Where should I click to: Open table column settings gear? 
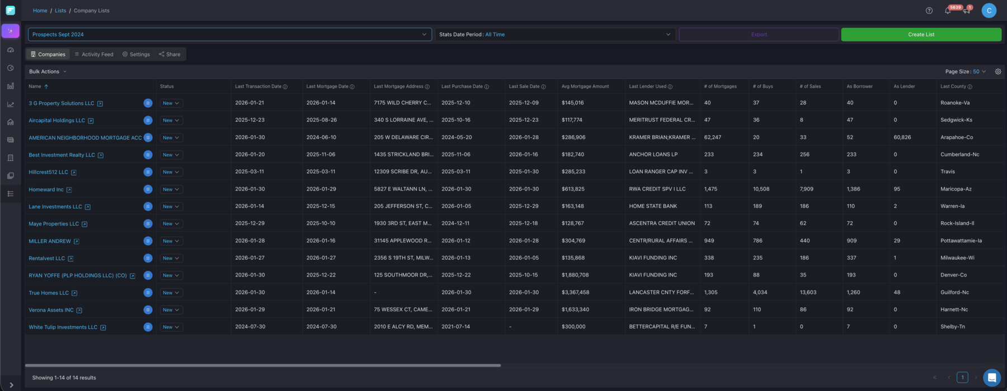pyautogui.click(x=998, y=71)
